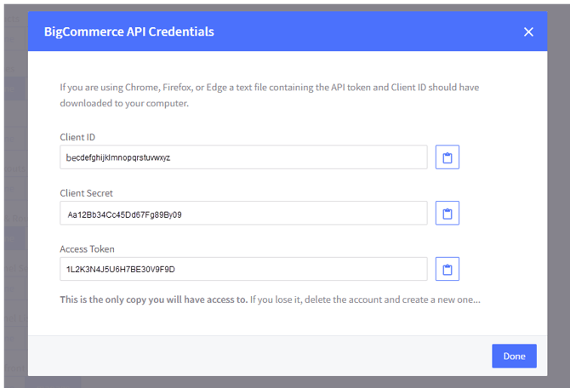Viewport: 570px width, 388px height.
Task: Click the "BigCommerce API Credentials" dialog title
Action: (x=128, y=32)
